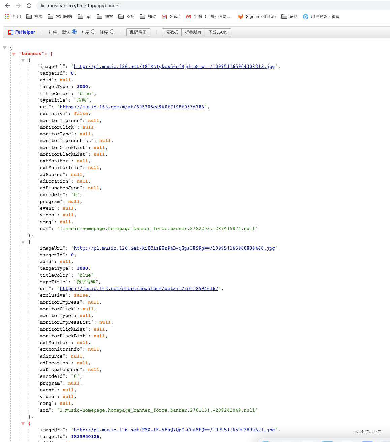Click the 折叠所有 button
Viewport: 390px width, 442px height.
[x=193, y=32]
